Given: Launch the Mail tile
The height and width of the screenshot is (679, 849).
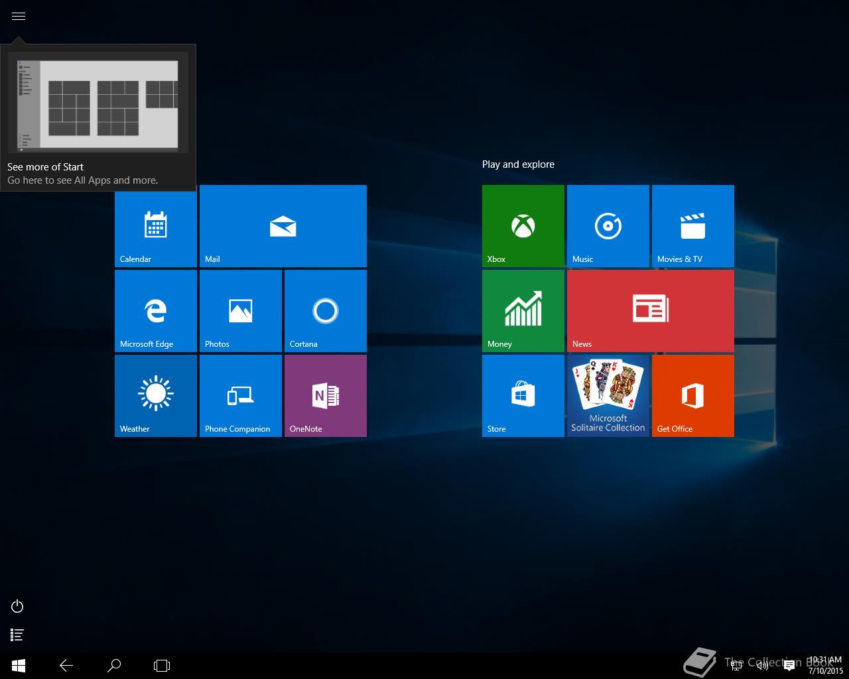Looking at the screenshot, I should click(283, 226).
